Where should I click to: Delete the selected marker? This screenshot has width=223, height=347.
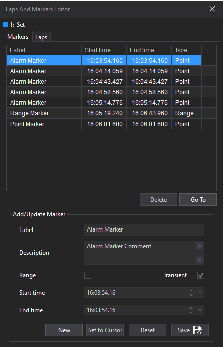[158, 200]
